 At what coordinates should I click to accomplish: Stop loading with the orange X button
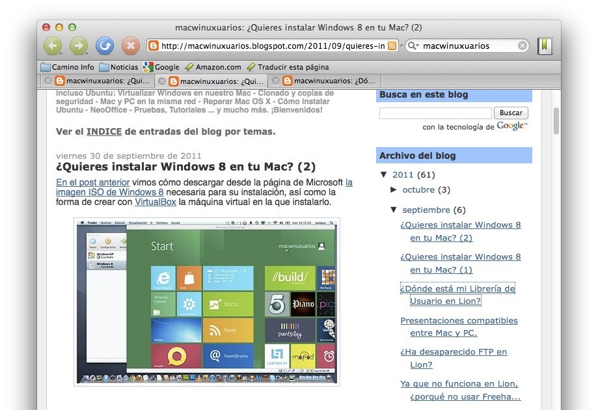pos(130,46)
